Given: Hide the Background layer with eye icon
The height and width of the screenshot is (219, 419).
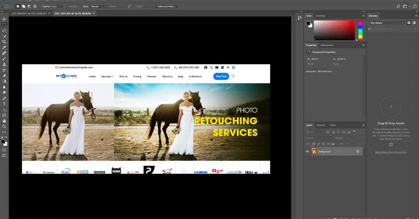Looking at the screenshot, I should tap(307, 151).
